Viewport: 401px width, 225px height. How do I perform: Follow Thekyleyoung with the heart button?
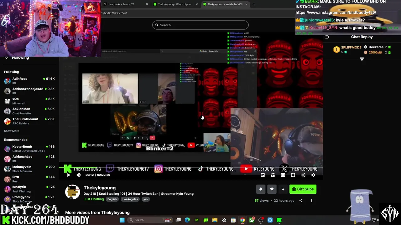pos(272,189)
